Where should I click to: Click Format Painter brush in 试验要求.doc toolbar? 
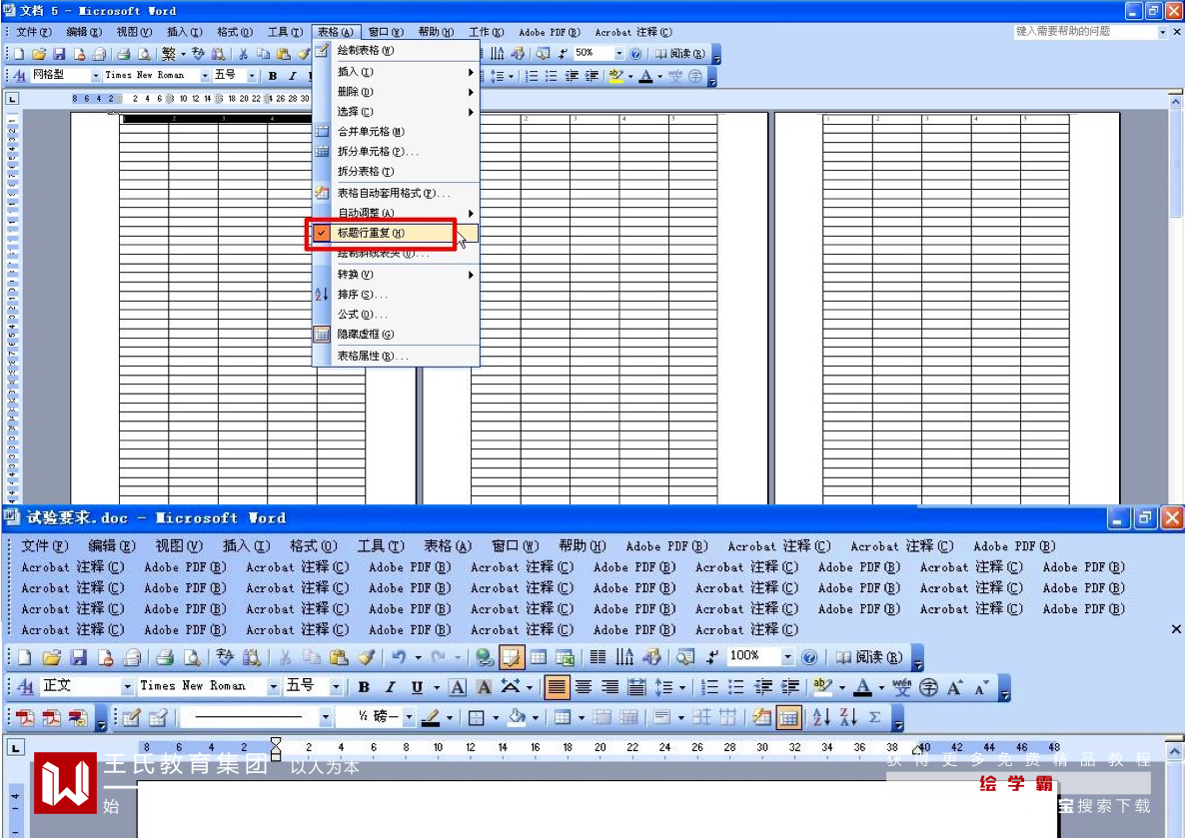(367, 657)
